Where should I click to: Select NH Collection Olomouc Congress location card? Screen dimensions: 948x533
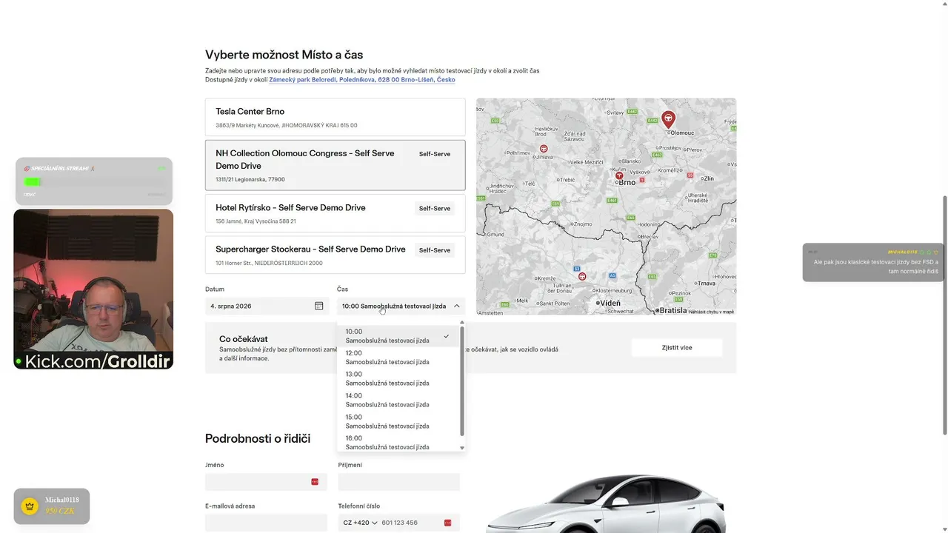(x=335, y=165)
